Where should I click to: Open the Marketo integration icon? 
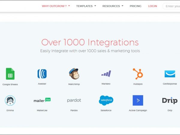pos(106,74)
